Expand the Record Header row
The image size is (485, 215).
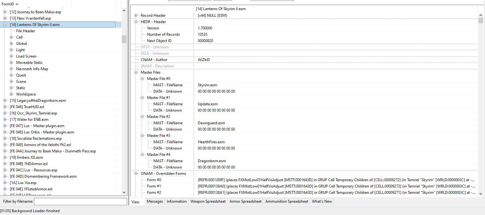136,15
